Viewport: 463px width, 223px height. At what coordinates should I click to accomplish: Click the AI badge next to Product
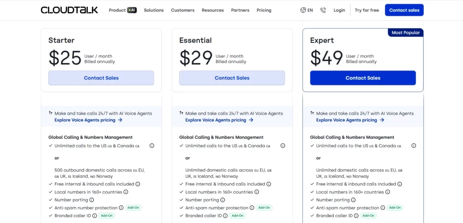coord(132,10)
